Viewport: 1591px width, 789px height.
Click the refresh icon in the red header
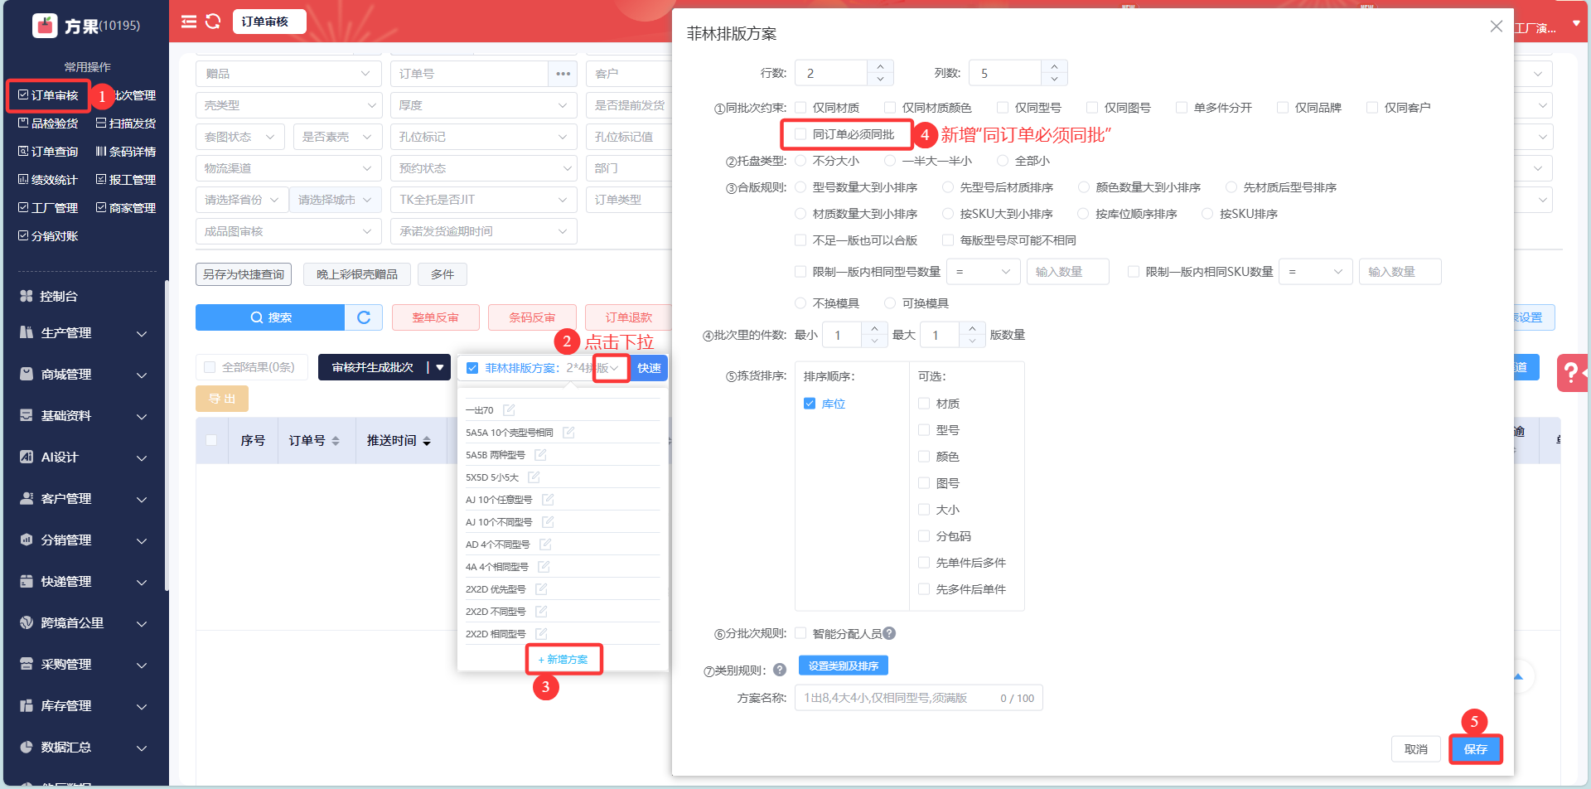tap(213, 22)
